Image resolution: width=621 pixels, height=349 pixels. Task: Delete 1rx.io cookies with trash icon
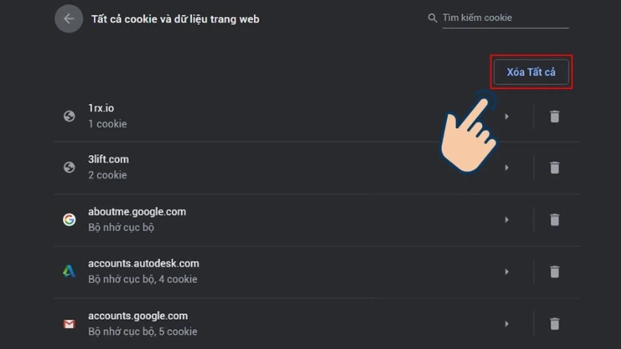[554, 116]
